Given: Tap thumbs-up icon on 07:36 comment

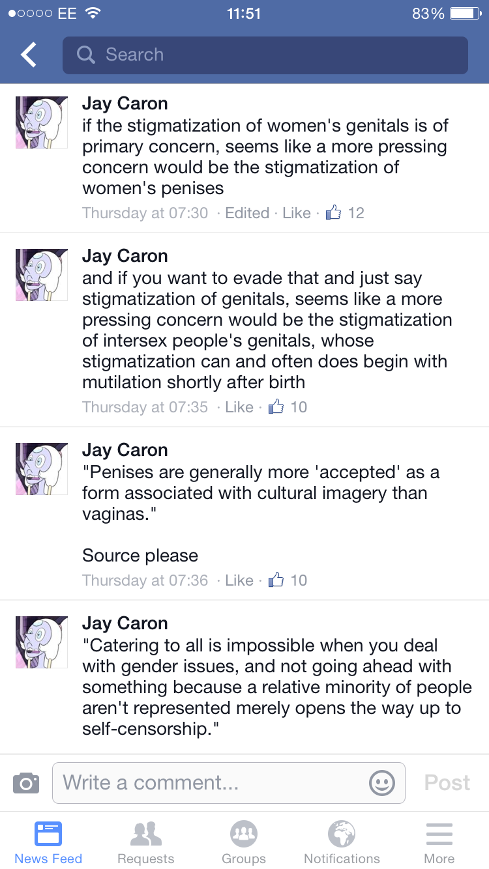Looking at the screenshot, I should point(276,580).
